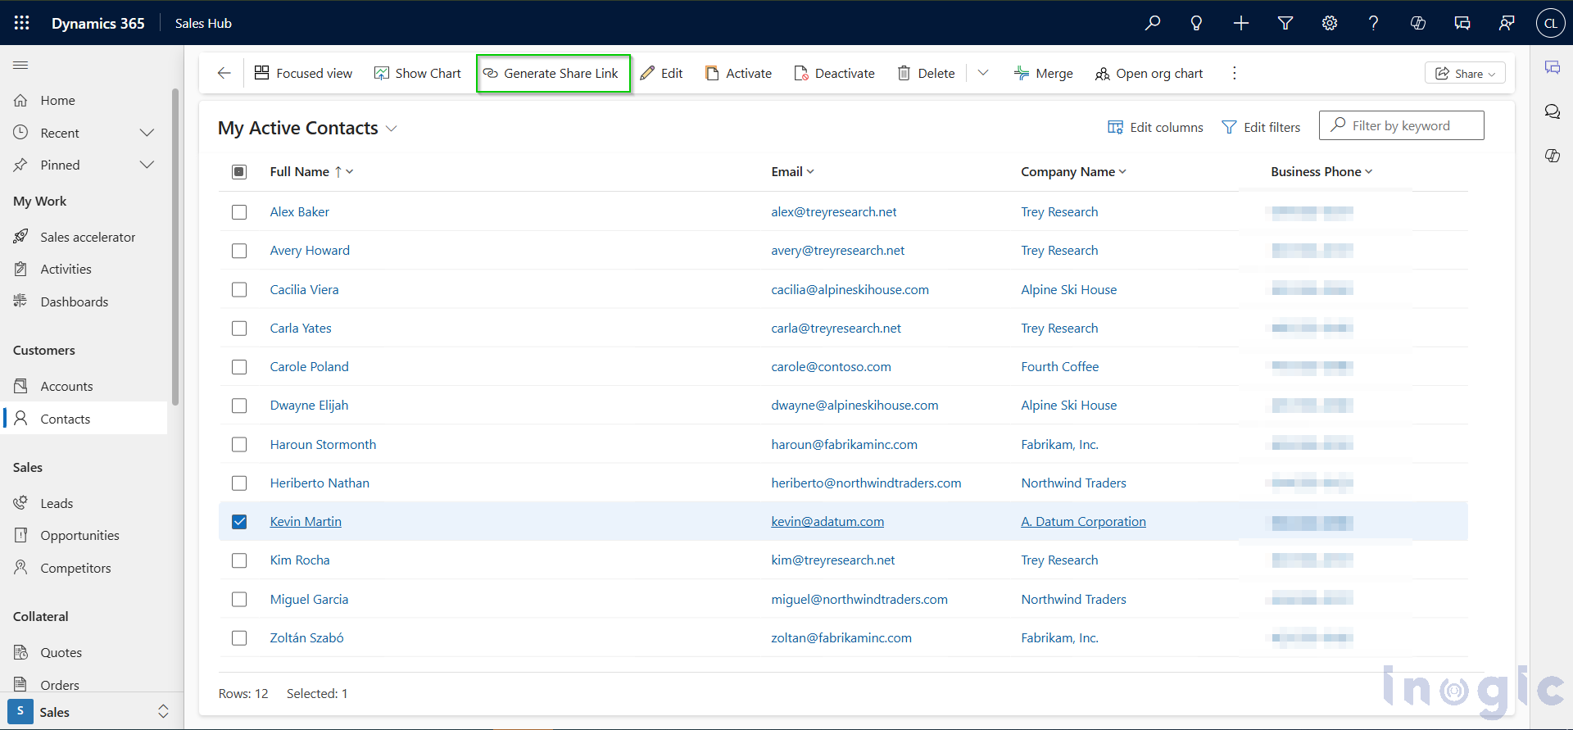Click the Edit filters button
This screenshot has height=730, width=1573.
coord(1261,127)
